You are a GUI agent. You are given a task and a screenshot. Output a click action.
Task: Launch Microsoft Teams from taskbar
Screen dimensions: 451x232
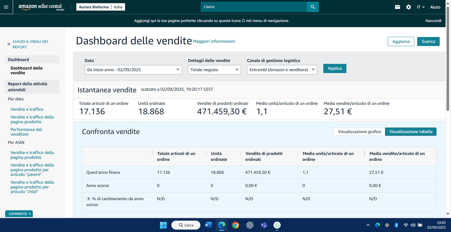264,225
